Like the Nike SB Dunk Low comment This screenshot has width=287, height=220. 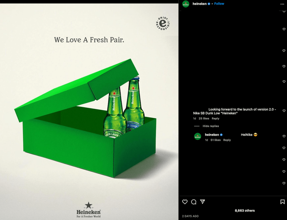tap(284, 111)
